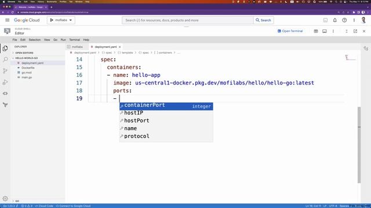Activate Cloud Shell icon in top bar

coord(325,20)
